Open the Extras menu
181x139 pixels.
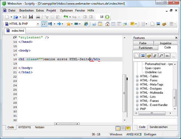(x=40, y=11)
